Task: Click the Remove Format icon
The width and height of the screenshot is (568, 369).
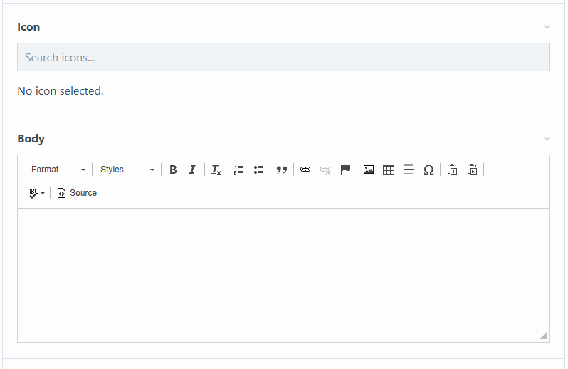Action: coord(216,170)
